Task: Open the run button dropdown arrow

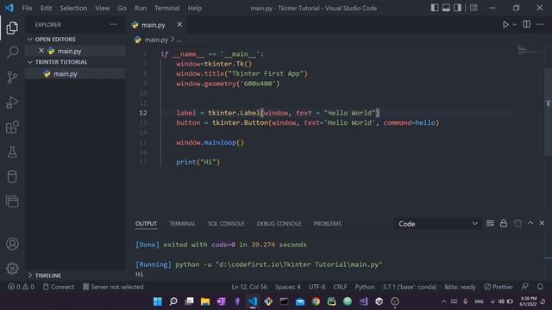Action: [x=514, y=25]
